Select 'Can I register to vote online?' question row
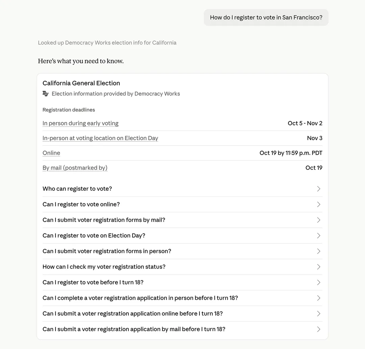This screenshot has height=349, width=365. point(182,204)
